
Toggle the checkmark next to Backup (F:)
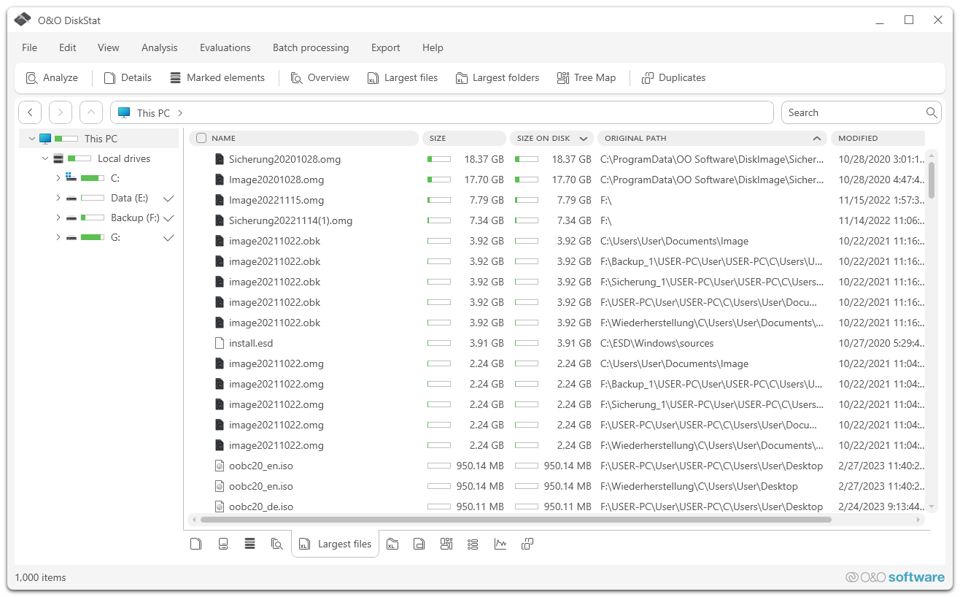[169, 218]
